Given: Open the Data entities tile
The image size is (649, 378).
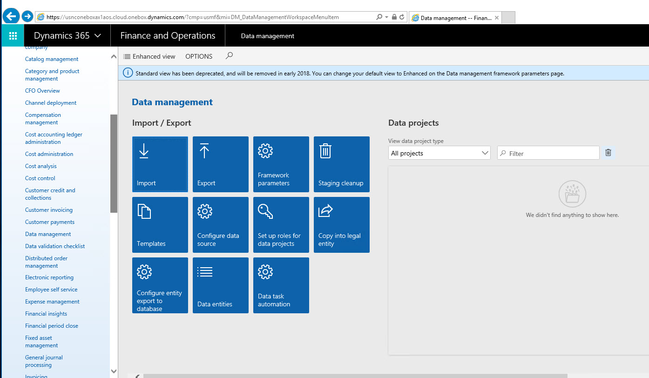Looking at the screenshot, I should [x=220, y=285].
